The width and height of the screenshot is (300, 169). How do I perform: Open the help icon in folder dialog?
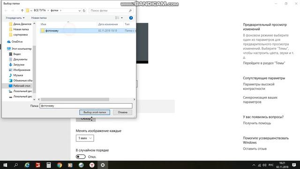point(131,18)
